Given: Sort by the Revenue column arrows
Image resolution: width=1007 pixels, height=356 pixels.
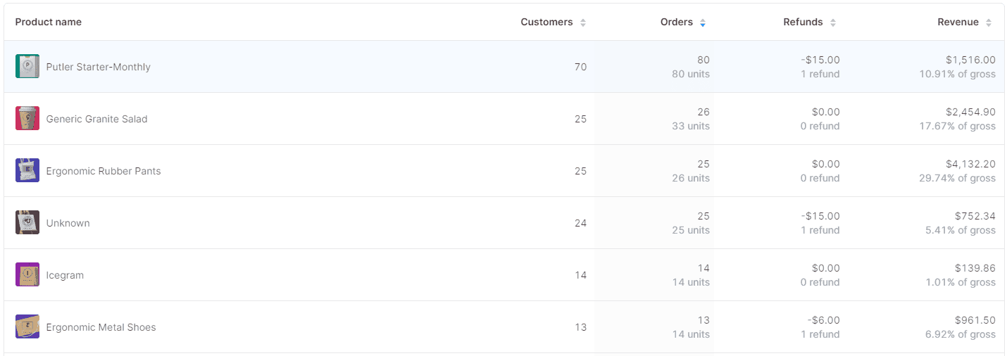Looking at the screenshot, I should pos(989,23).
